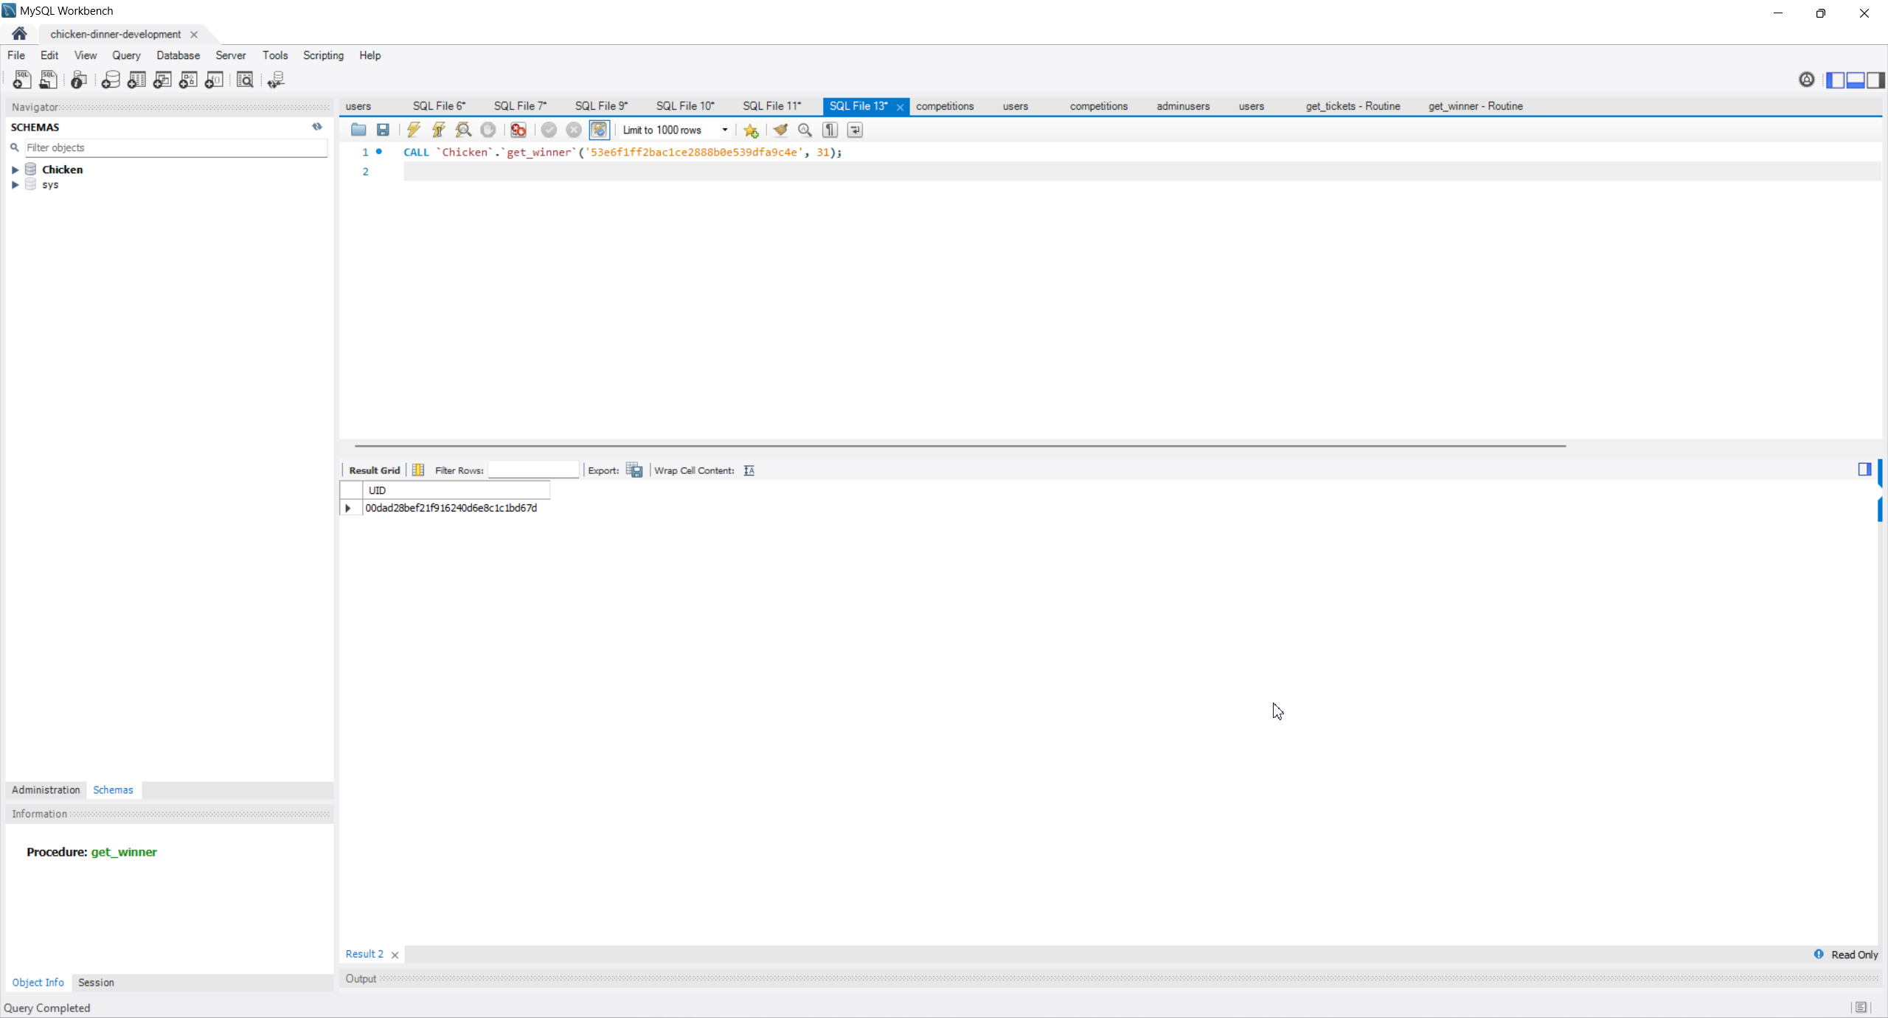Export the recordset to external file
This screenshot has height=1018, width=1888.
634,470
